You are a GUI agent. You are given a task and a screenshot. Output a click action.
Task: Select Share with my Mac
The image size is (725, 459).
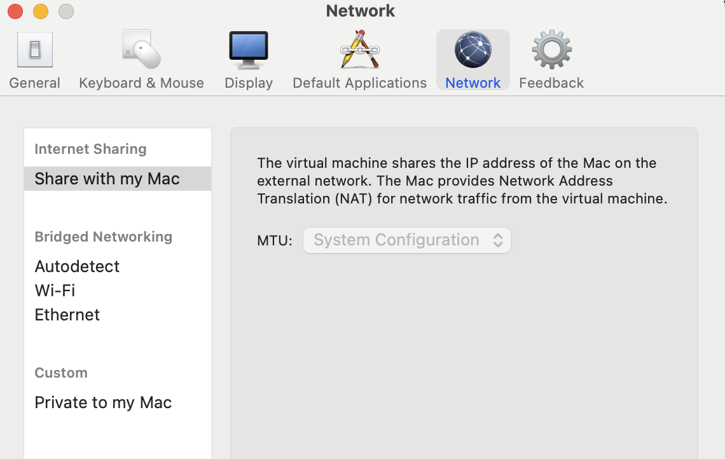pos(118,179)
